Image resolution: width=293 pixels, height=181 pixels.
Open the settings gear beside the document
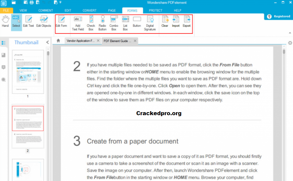point(290,43)
